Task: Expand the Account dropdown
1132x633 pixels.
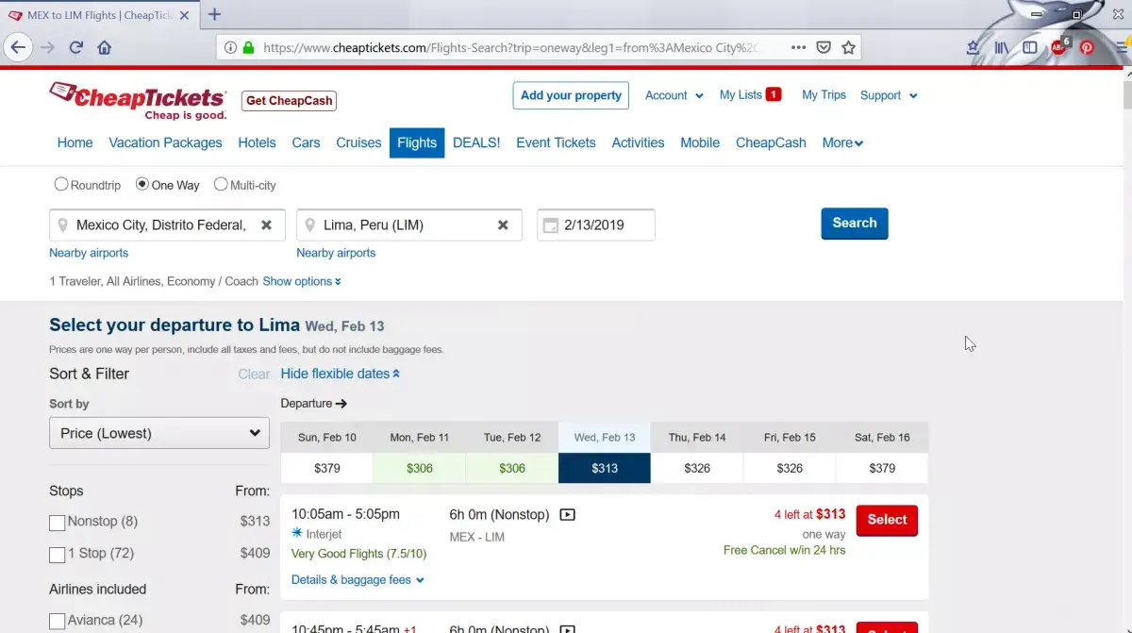Action: (x=674, y=95)
